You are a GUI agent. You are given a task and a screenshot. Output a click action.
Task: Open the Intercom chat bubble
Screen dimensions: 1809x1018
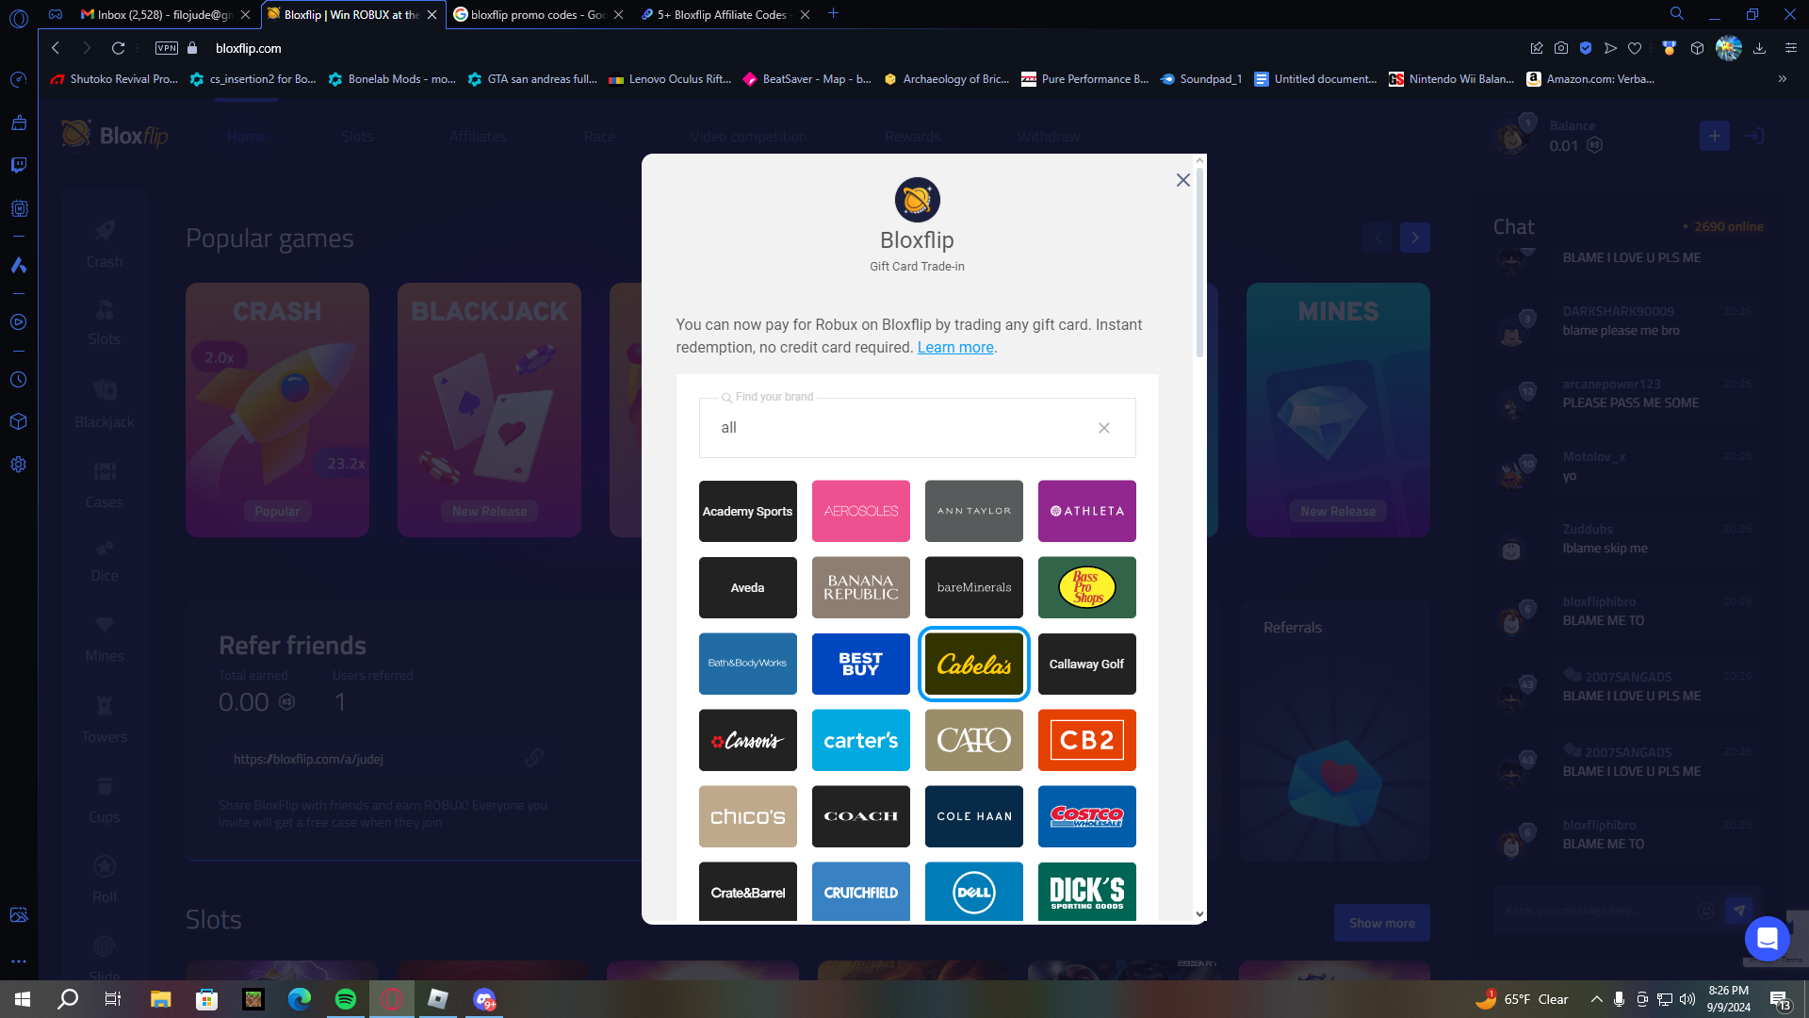coord(1767,938)
